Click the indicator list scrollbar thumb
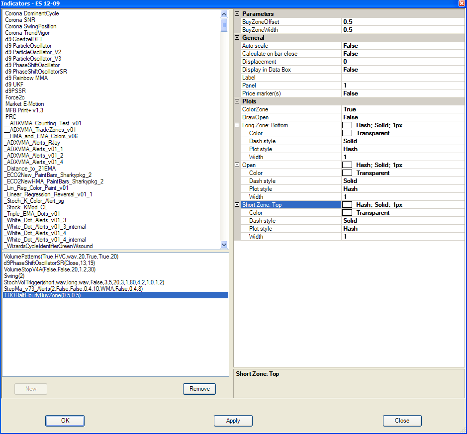 click(x=224, y=25)
